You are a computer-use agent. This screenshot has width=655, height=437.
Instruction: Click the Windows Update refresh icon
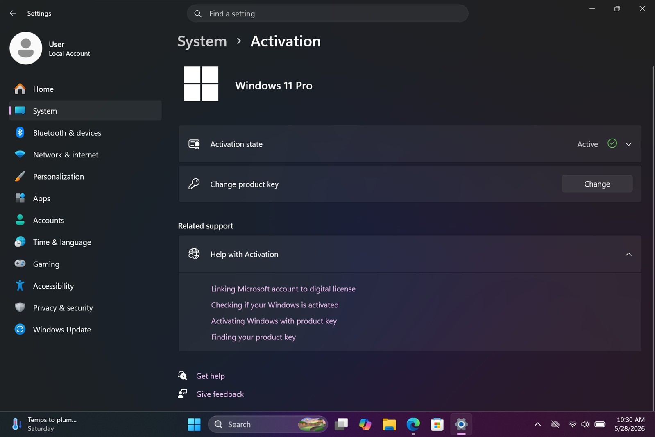point(20,329)
